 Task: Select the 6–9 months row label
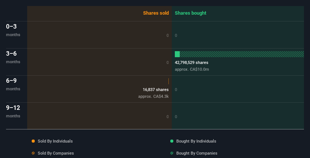tap(13, 84)
